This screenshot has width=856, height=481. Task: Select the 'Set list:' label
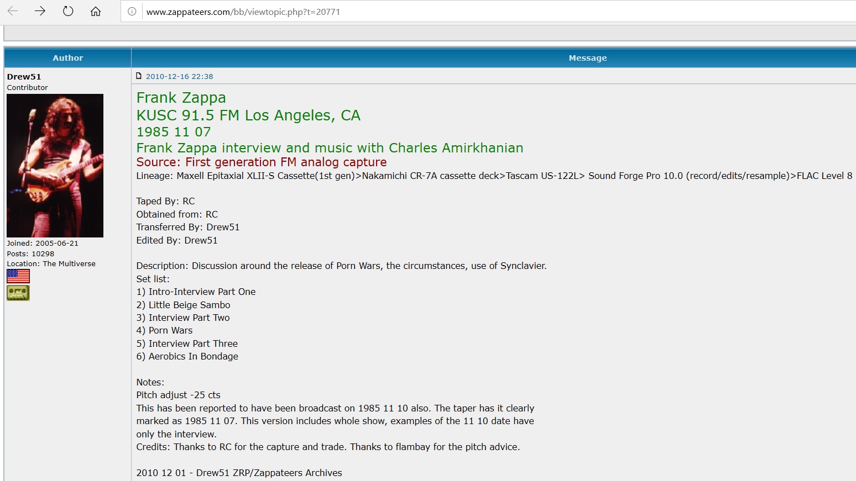[x=153, y=279]
